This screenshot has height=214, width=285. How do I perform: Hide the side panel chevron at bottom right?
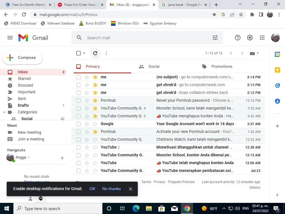(277, 195)
